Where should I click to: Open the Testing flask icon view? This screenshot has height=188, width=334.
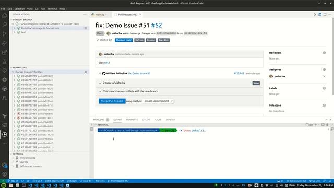pos(5,62)
